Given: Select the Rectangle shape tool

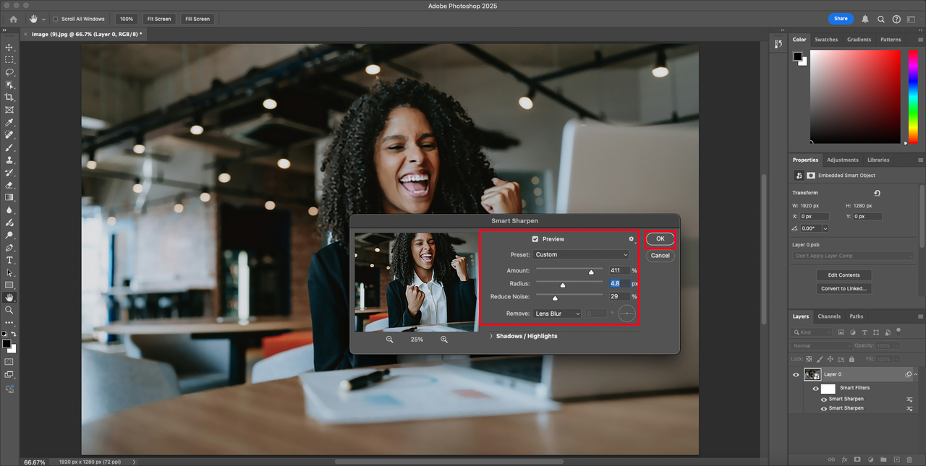Looking at the screenshot, I should tap(9, 285).
